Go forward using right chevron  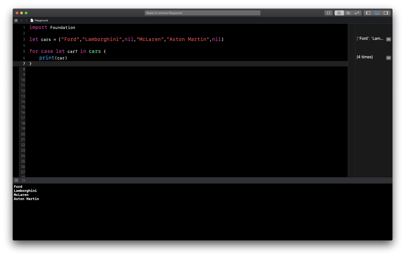[x=26, y=21]
